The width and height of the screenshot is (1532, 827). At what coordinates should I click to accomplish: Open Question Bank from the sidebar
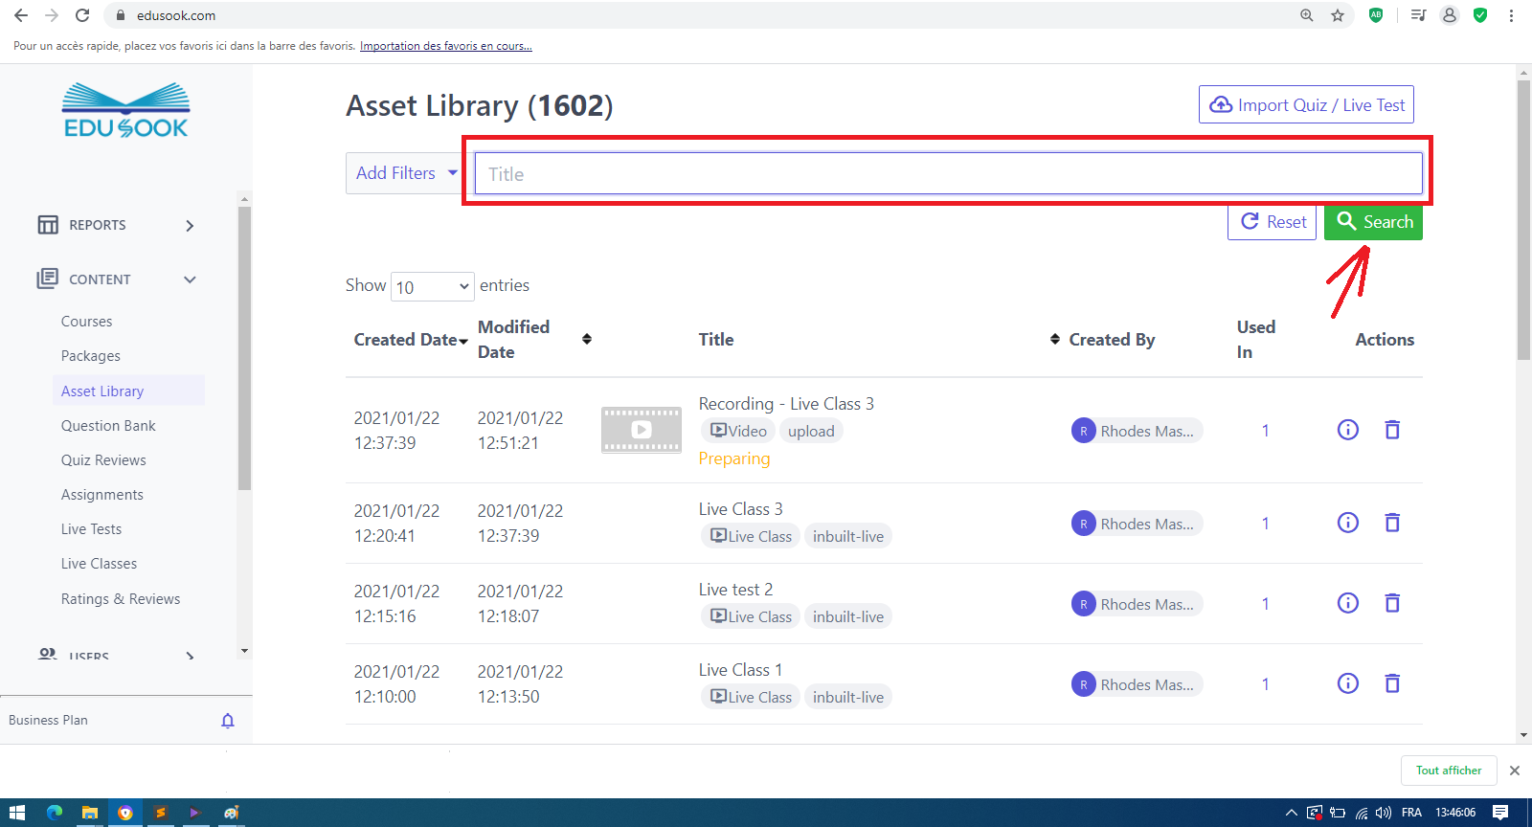pyautogui.click(x=108, y=426)
